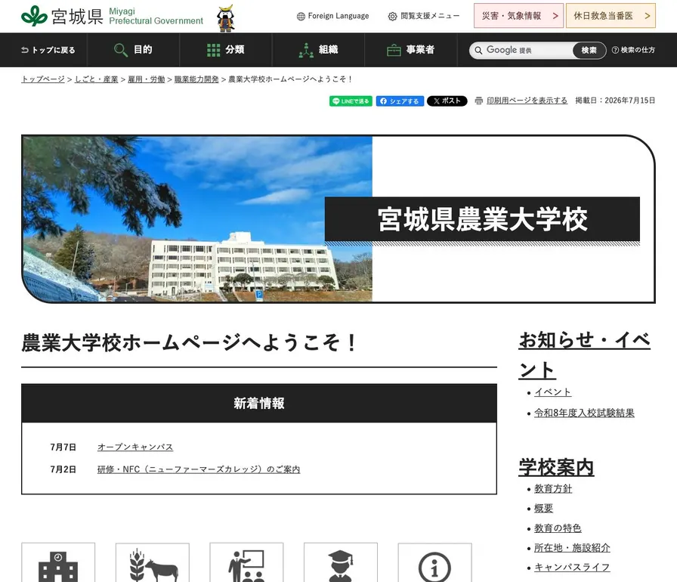
Task: Open the 目的 navigation menu
Action: point(133,50)
